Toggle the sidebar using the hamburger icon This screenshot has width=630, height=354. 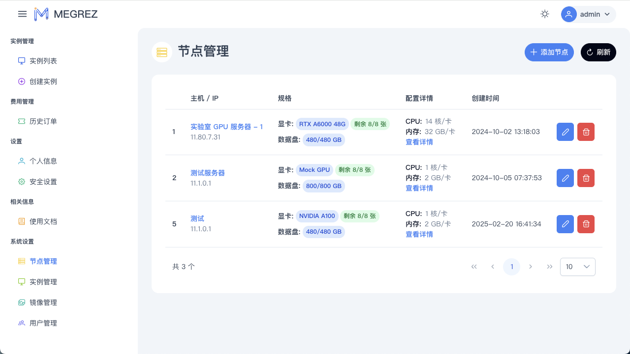click(x=22, y=14)
